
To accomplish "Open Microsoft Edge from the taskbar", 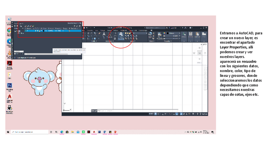I will (x=62, y=132).
